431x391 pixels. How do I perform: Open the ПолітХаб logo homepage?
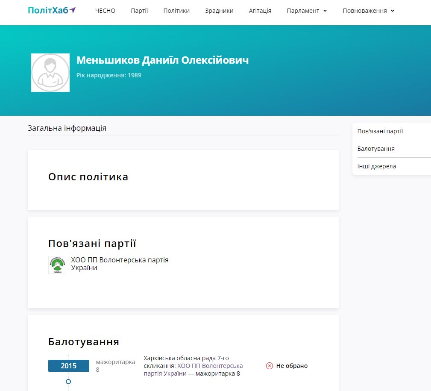[x=52, y=10]
